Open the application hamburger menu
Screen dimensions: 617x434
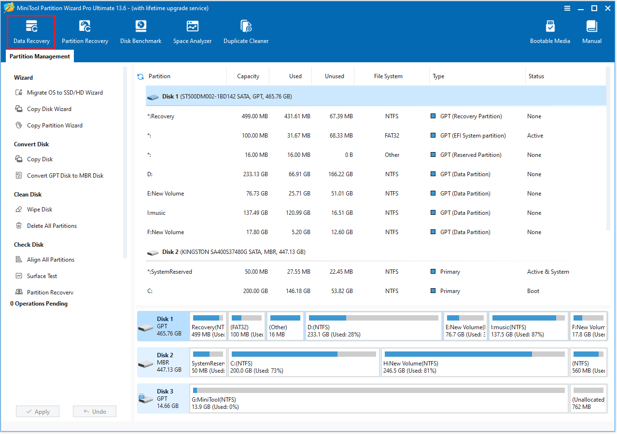(x=568, y=8)
